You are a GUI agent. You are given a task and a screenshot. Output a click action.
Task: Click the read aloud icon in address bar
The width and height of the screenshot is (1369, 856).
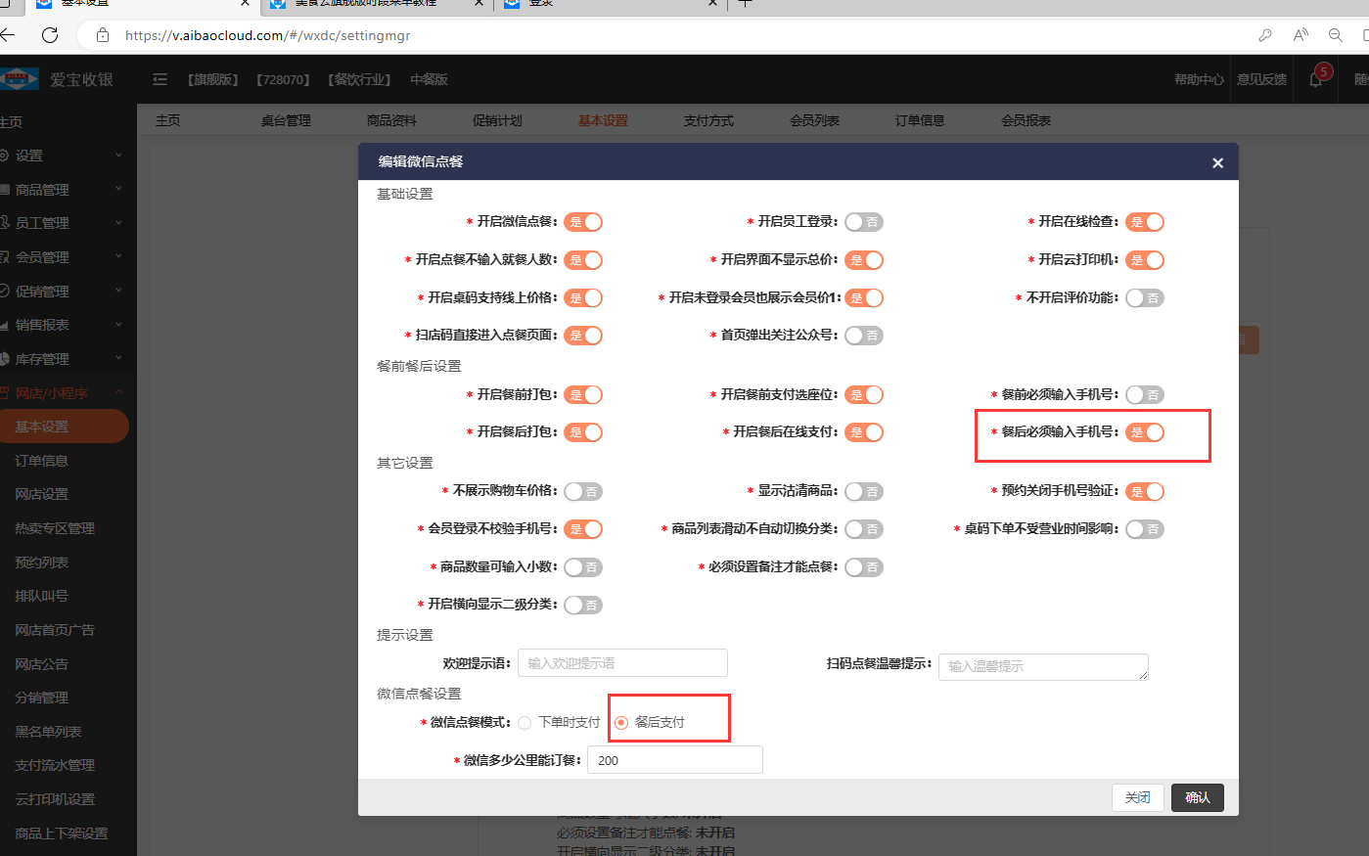1301,35
